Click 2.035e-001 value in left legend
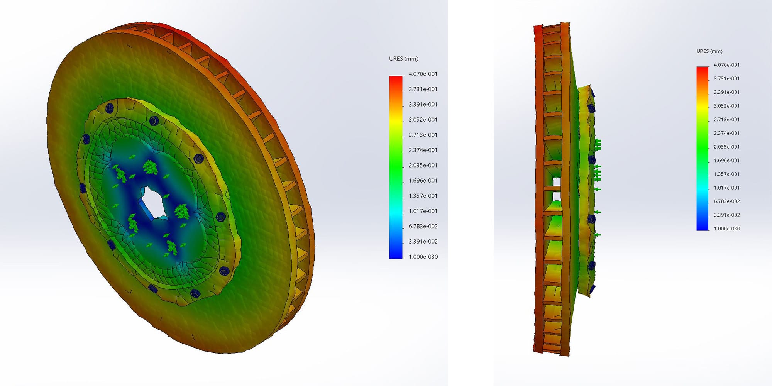Screen dimensions: 772x386 tap(423, 165)
